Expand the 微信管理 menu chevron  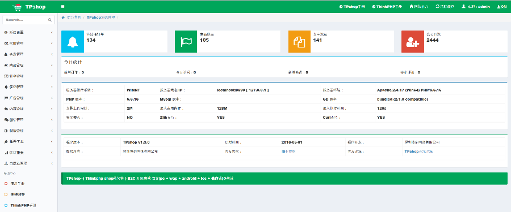coord(52,120)
